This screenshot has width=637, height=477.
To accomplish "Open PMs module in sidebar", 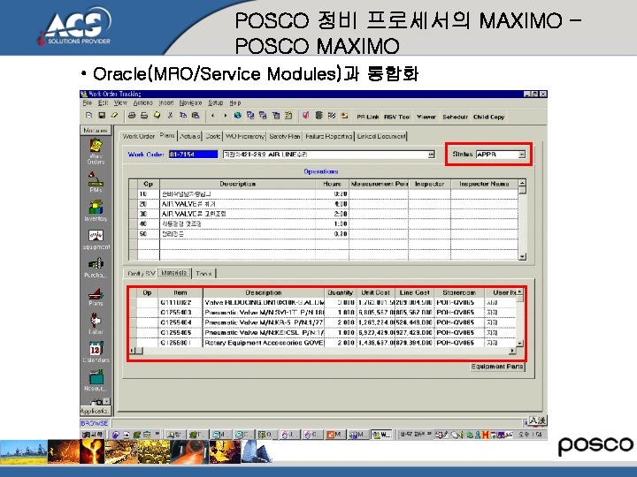I will tap(96, 181).
